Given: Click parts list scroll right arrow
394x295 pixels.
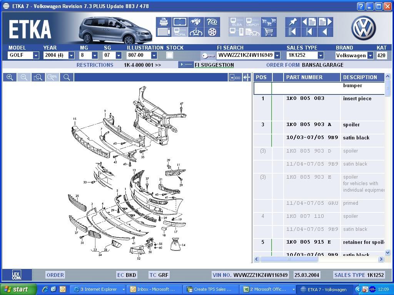Looking at the screenshot, I should (381, 259).
